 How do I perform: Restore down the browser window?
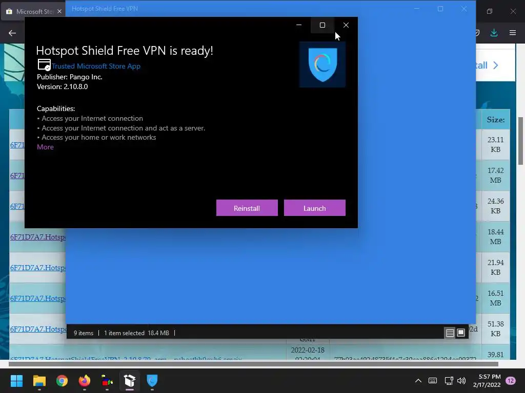coord(490,11)
